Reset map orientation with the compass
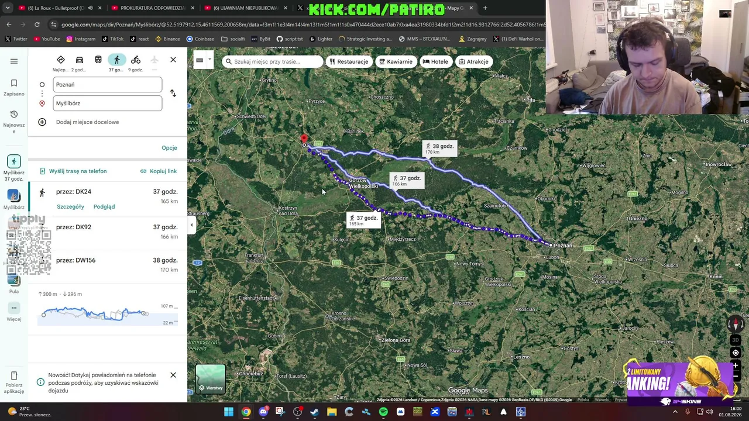Viewport: 749px width, 421px height. pos(736,325)
